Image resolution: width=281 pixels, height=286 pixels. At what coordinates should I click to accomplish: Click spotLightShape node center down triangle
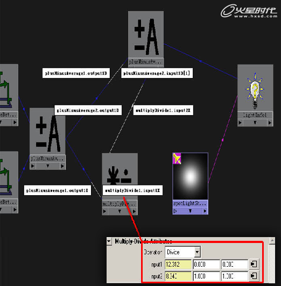[x=190, y=211]
